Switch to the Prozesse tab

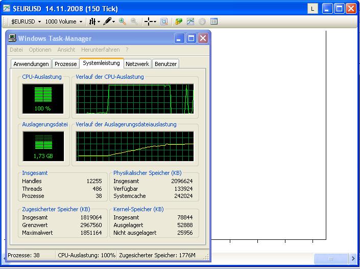pyautogui.click(x=66, y=64)
